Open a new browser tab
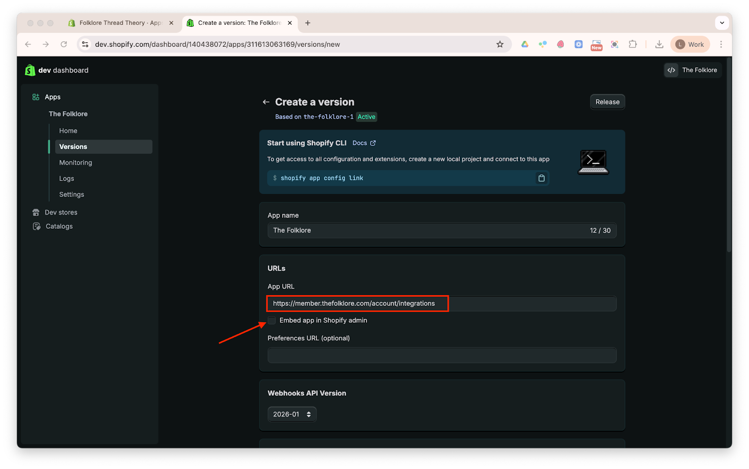Screen dimensions: 749x469 pos(308,23)
